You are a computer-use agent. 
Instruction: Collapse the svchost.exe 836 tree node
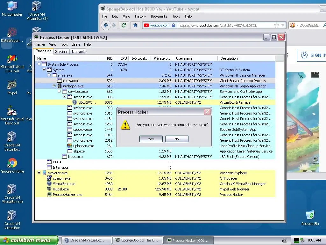tap(64, 97)
